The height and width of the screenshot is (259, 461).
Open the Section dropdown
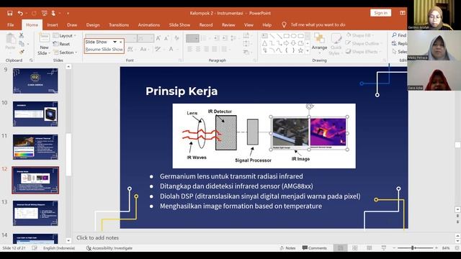(x=66, y=53)
